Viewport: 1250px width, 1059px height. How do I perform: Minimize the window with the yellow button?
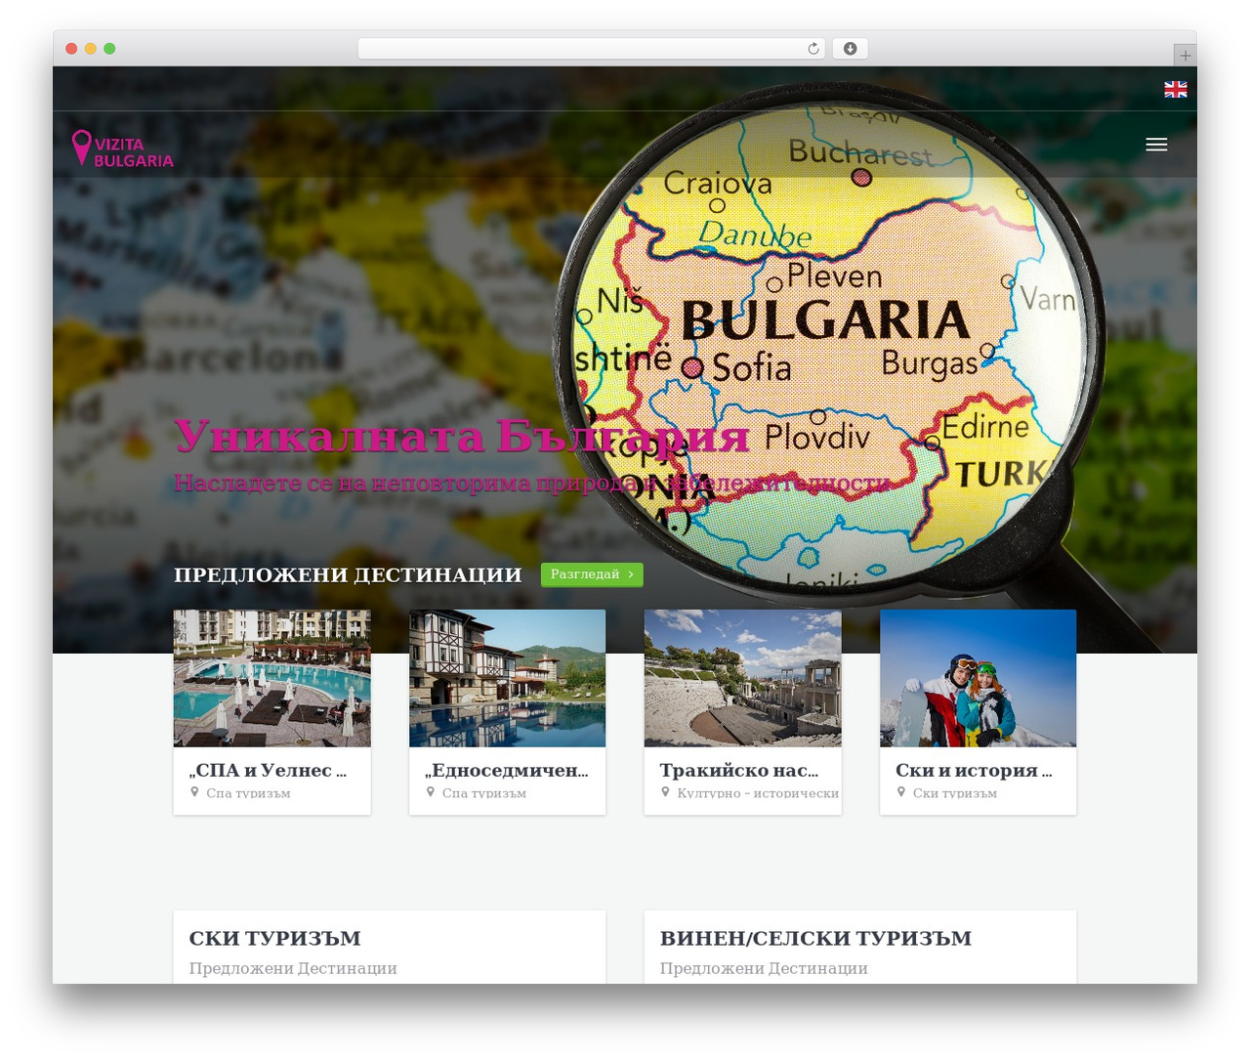click(x=90, y=49)
